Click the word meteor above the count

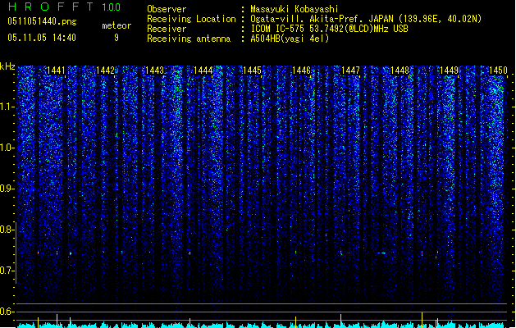(116, 25)
